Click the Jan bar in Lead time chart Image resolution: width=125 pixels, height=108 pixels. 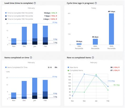(x=35, y=34)
